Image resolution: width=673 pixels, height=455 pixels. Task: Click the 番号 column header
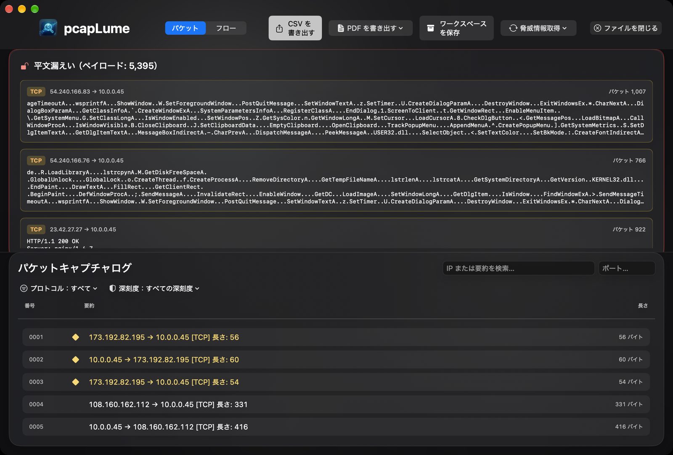pos(29,305)
